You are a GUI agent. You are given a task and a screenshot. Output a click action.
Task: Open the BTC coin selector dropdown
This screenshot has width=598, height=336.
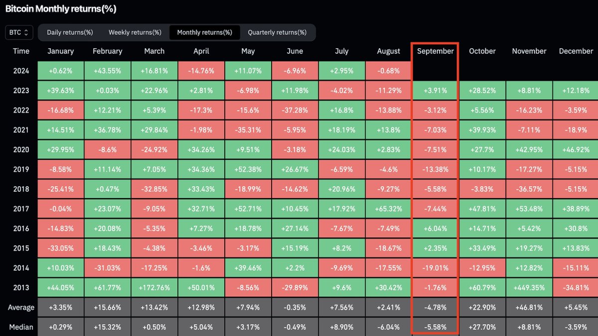point(18,32)
